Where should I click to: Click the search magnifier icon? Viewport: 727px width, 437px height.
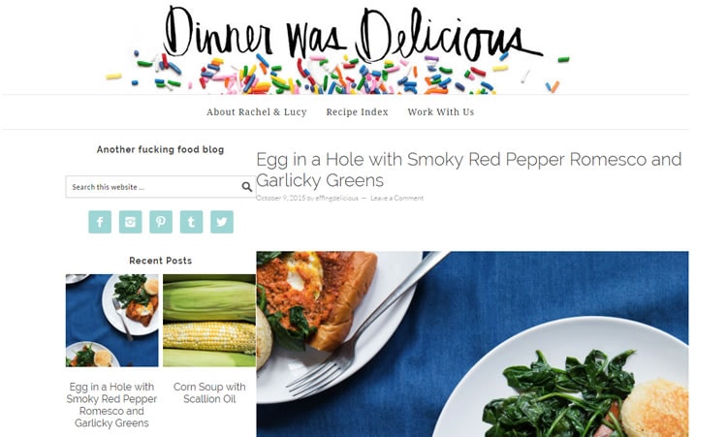(x=246, y=187)
